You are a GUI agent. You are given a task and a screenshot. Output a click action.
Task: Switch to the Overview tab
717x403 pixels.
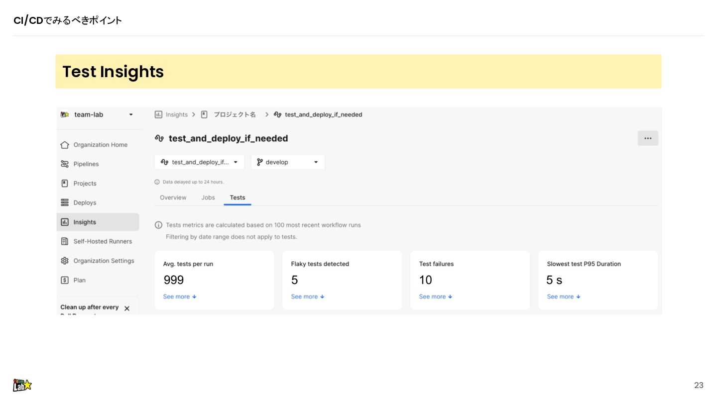point(173,198)
